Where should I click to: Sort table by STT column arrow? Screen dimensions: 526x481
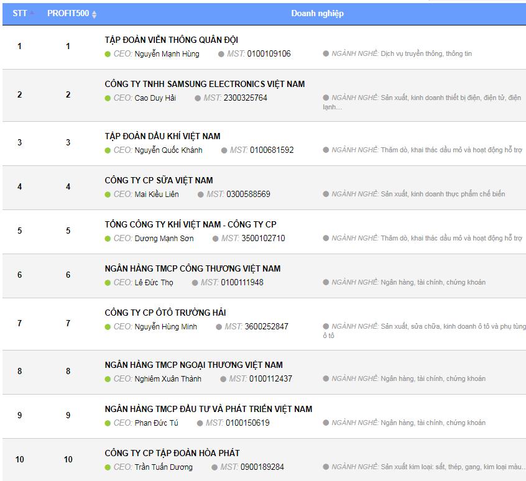point(32,13)
